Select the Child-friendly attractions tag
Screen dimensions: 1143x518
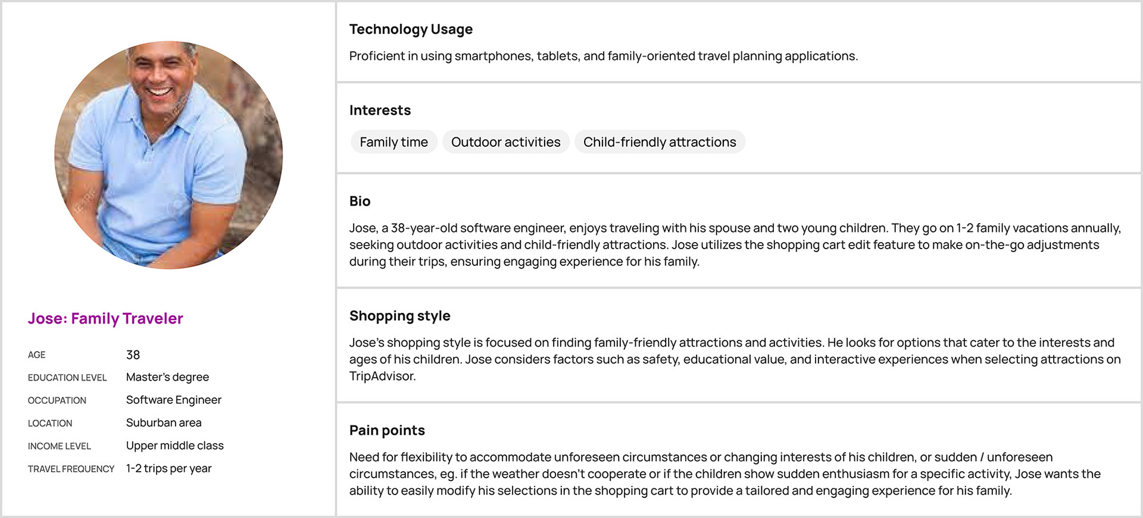tap(660, 142)
